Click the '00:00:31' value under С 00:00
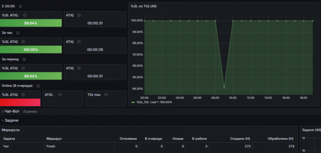 coord(95,23)
